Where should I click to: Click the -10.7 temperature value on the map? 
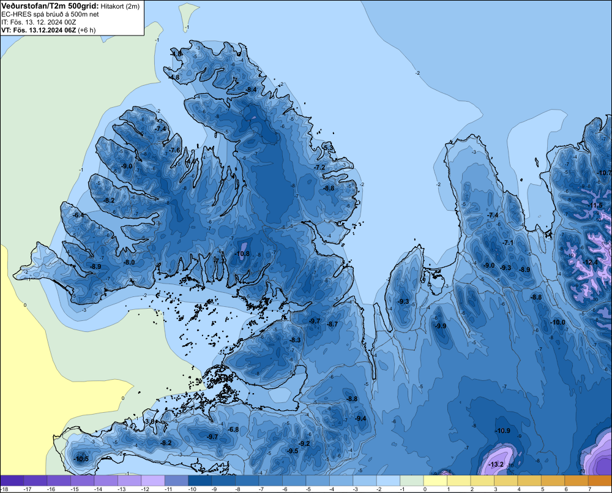(605, 173)
